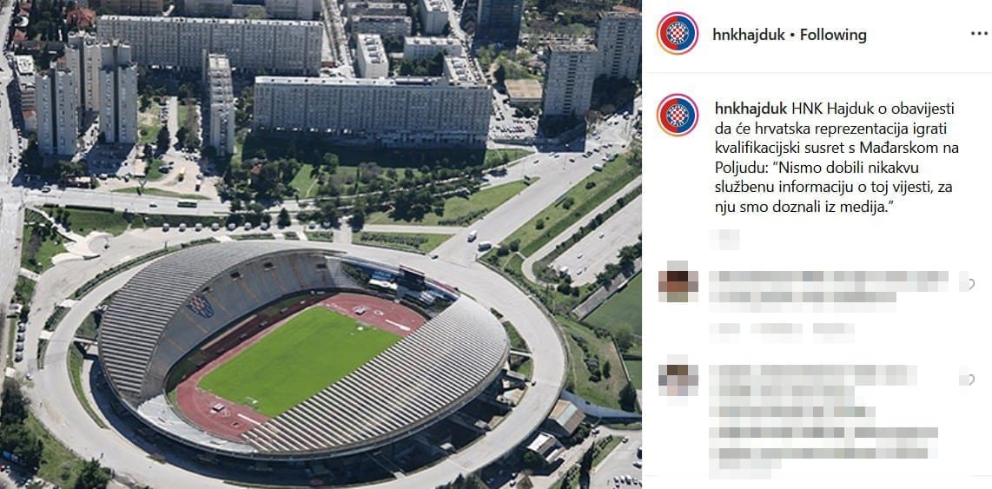Like the second comment with its heart icon

(x=969, y=380)
